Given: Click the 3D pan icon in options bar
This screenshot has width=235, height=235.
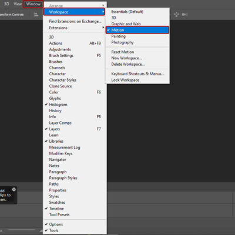Looking at the screenshot, I should click(x=176, y=15).
